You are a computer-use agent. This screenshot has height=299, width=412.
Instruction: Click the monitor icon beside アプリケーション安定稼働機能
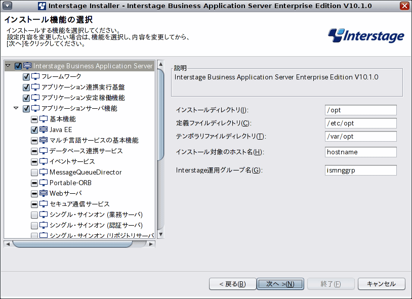click(x=35, y=98)
